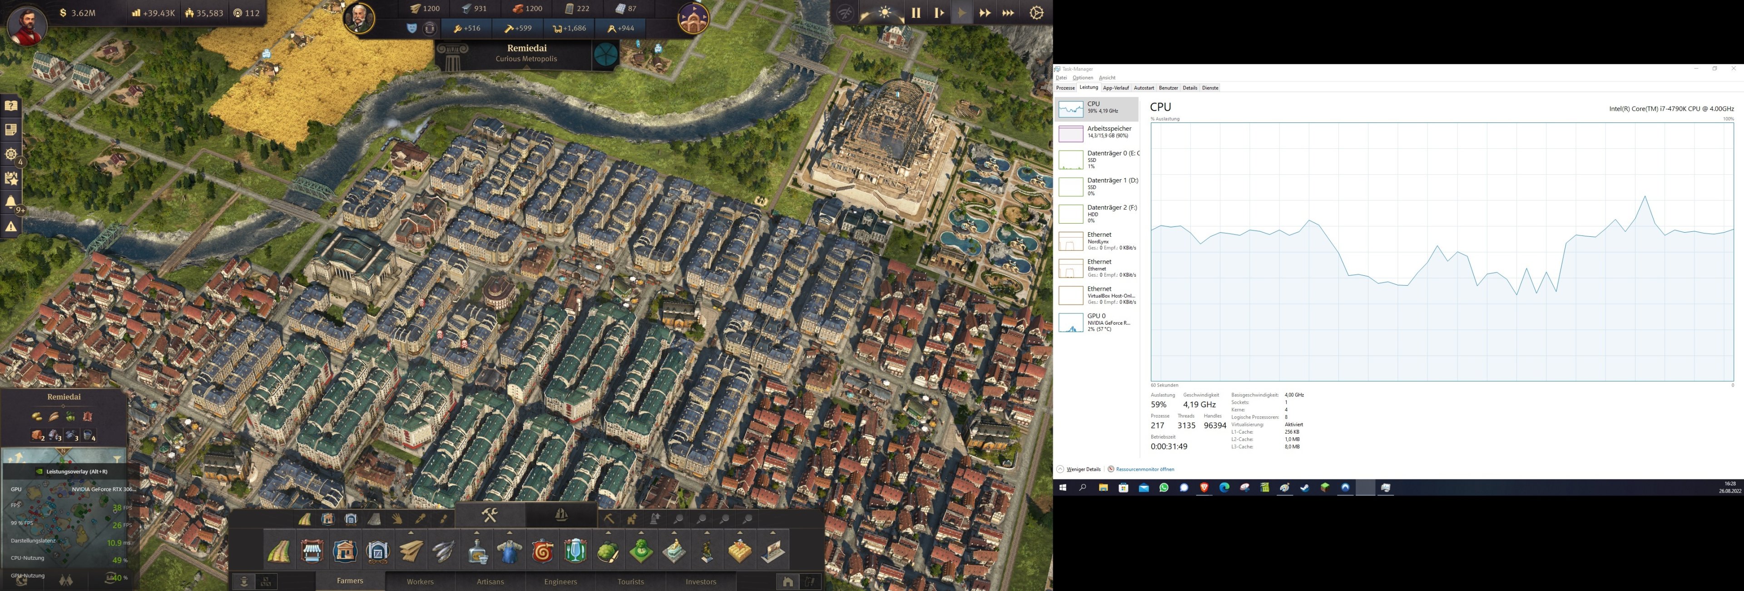Select the Pub beer glass icon
Screen dimensions: 1744x591
575,551
